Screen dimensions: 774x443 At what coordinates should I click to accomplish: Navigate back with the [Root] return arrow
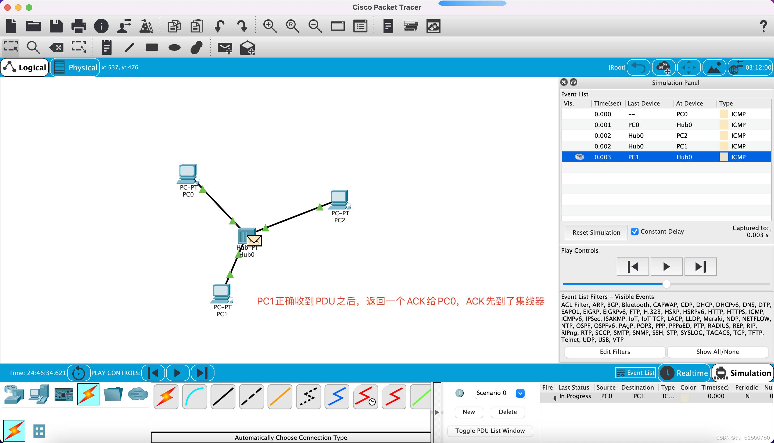pyautogui.click(x=639, y=68)
